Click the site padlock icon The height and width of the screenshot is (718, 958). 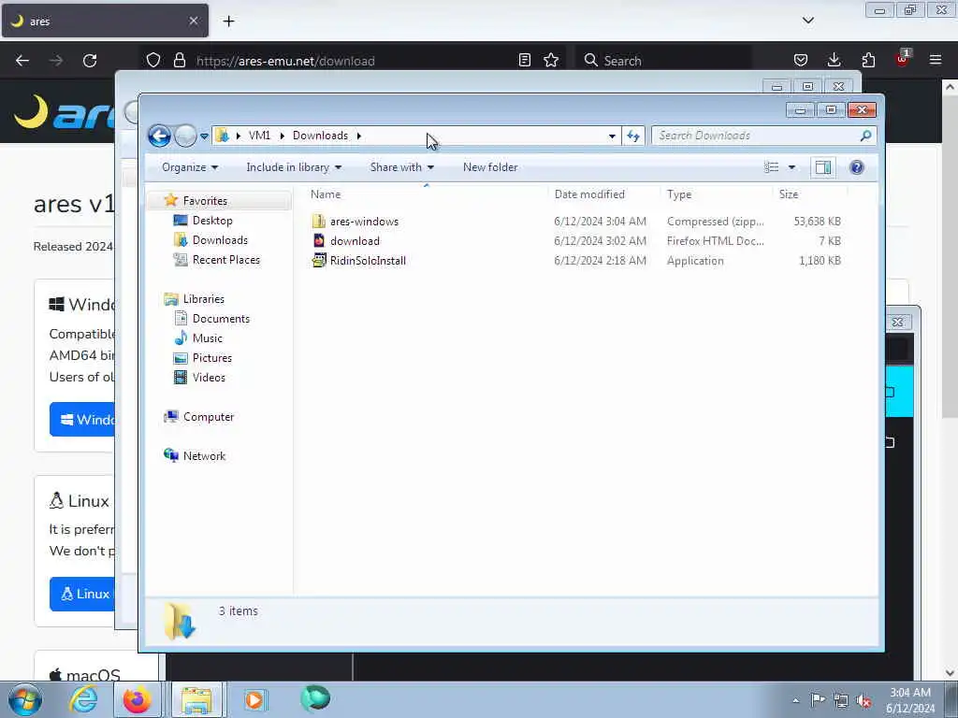(179, 61)
